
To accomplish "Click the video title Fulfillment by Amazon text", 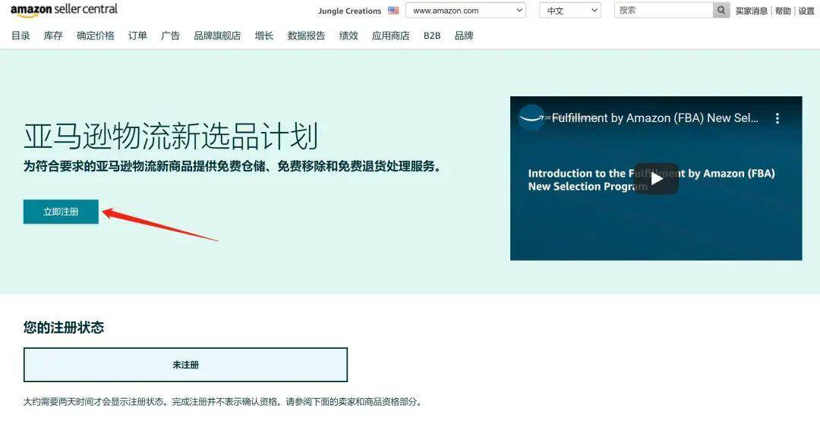I will tap(654, 118).
